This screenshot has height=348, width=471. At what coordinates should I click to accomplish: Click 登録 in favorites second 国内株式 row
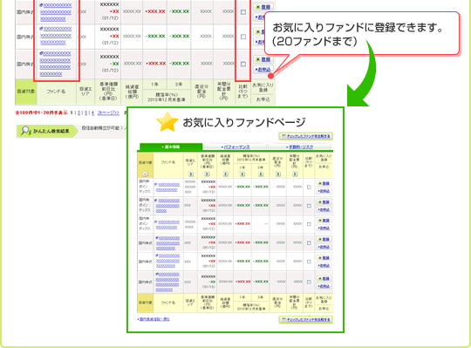pos(324,257)
